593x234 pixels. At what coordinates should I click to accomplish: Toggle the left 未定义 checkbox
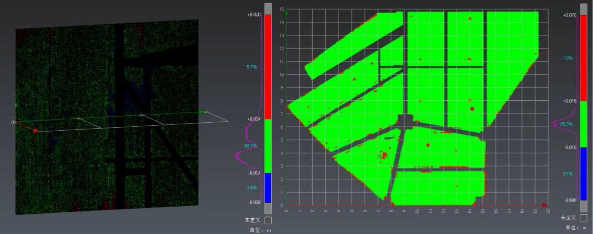click(x=268, y=220)
